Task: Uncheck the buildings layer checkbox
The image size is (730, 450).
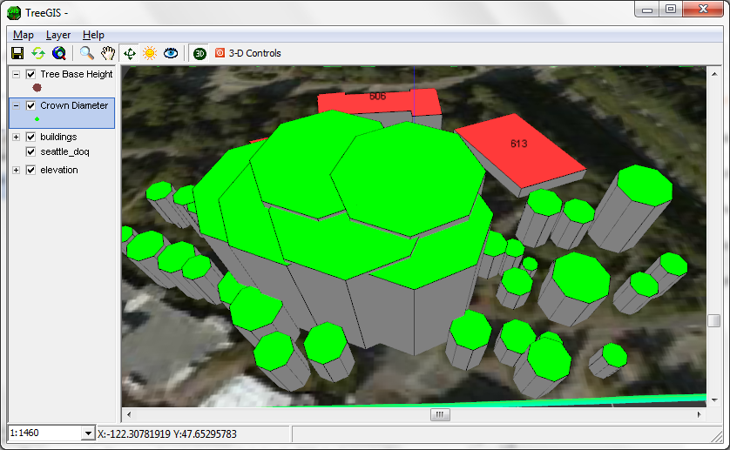Action: tap(30, 137)
